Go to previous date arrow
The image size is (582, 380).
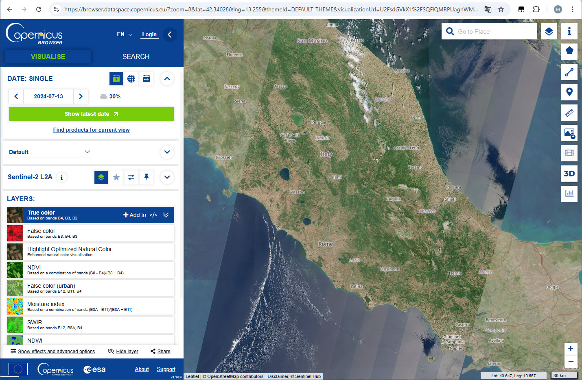16,96
